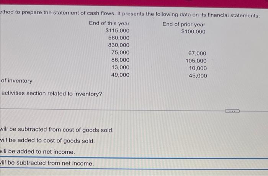The image size is (268, 176).
Task: Select 'will be subtracted from cost of goods sold'
Action: click(x=57, y=130)
